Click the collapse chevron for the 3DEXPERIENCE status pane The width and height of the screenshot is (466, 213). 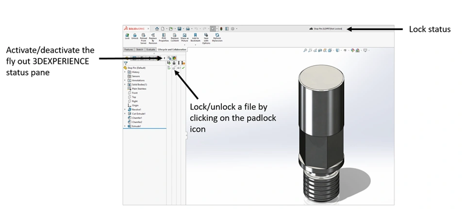point(165,58)
